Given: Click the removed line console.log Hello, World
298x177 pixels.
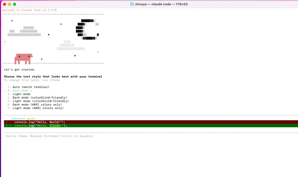Looking at the screenshot, I should [x=151, y=122].
